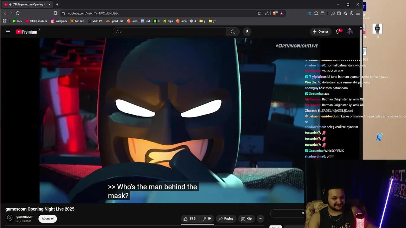
Task: Open the Brave Wallet icon
Action: pos(339,13)
